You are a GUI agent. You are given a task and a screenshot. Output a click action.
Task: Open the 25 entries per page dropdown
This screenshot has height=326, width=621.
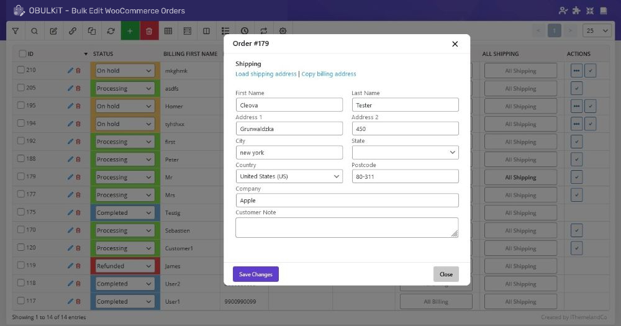[597, 30]
